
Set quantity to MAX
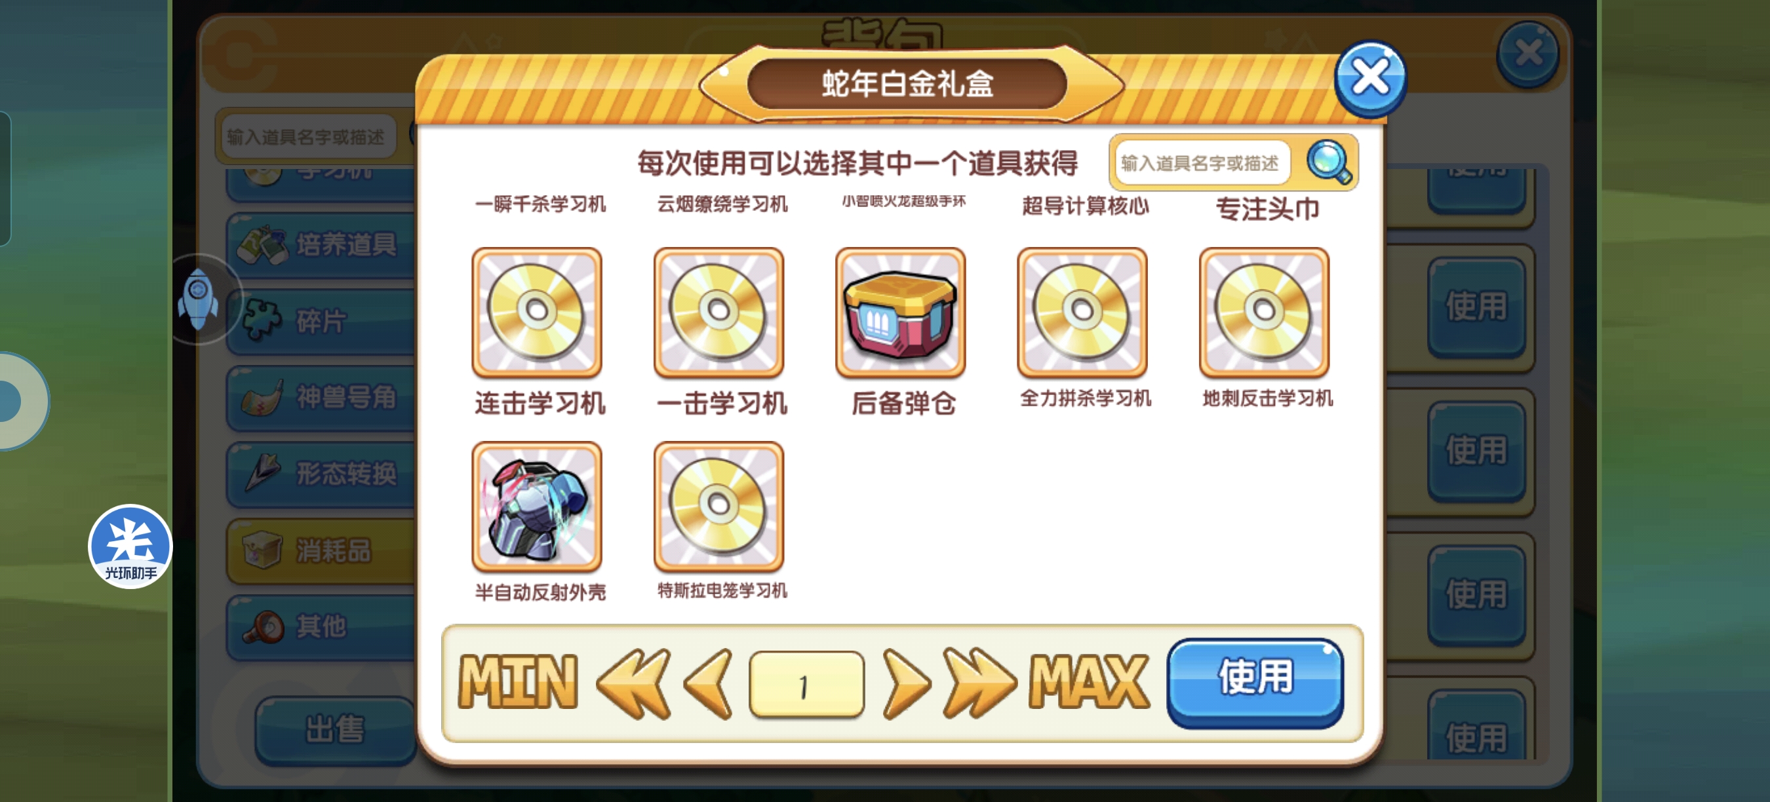(1088, 682)
